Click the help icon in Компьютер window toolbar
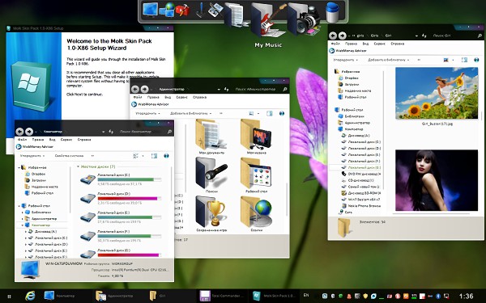Image resolution: width=486 pixels, height=303 pixels. coord(166,156)
